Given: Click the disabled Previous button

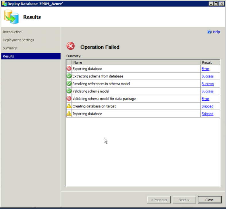Looking at the screenshot, I should click(x=159, y=200).
